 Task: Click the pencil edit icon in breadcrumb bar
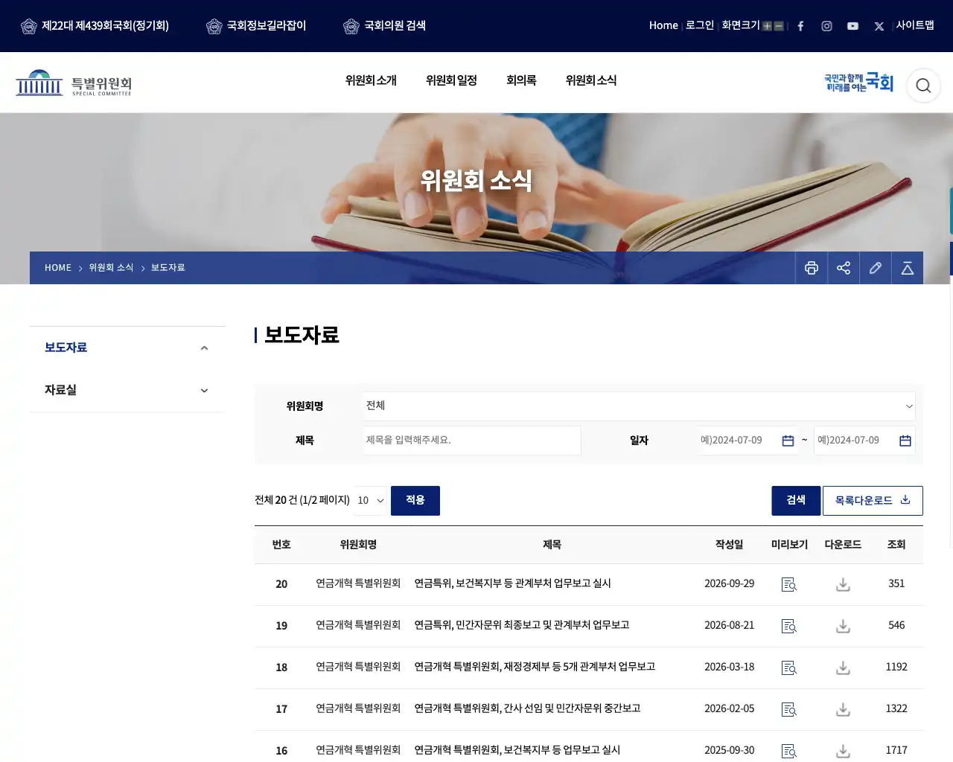pyautogui.click(x=876, y=268)
